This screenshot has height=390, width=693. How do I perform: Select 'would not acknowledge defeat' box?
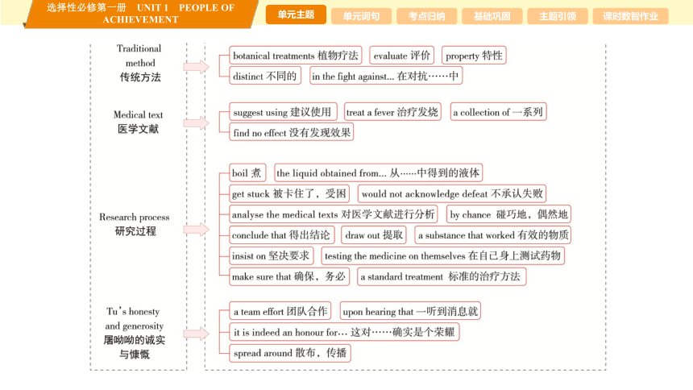pyautogui.click(x=452, y=193)
